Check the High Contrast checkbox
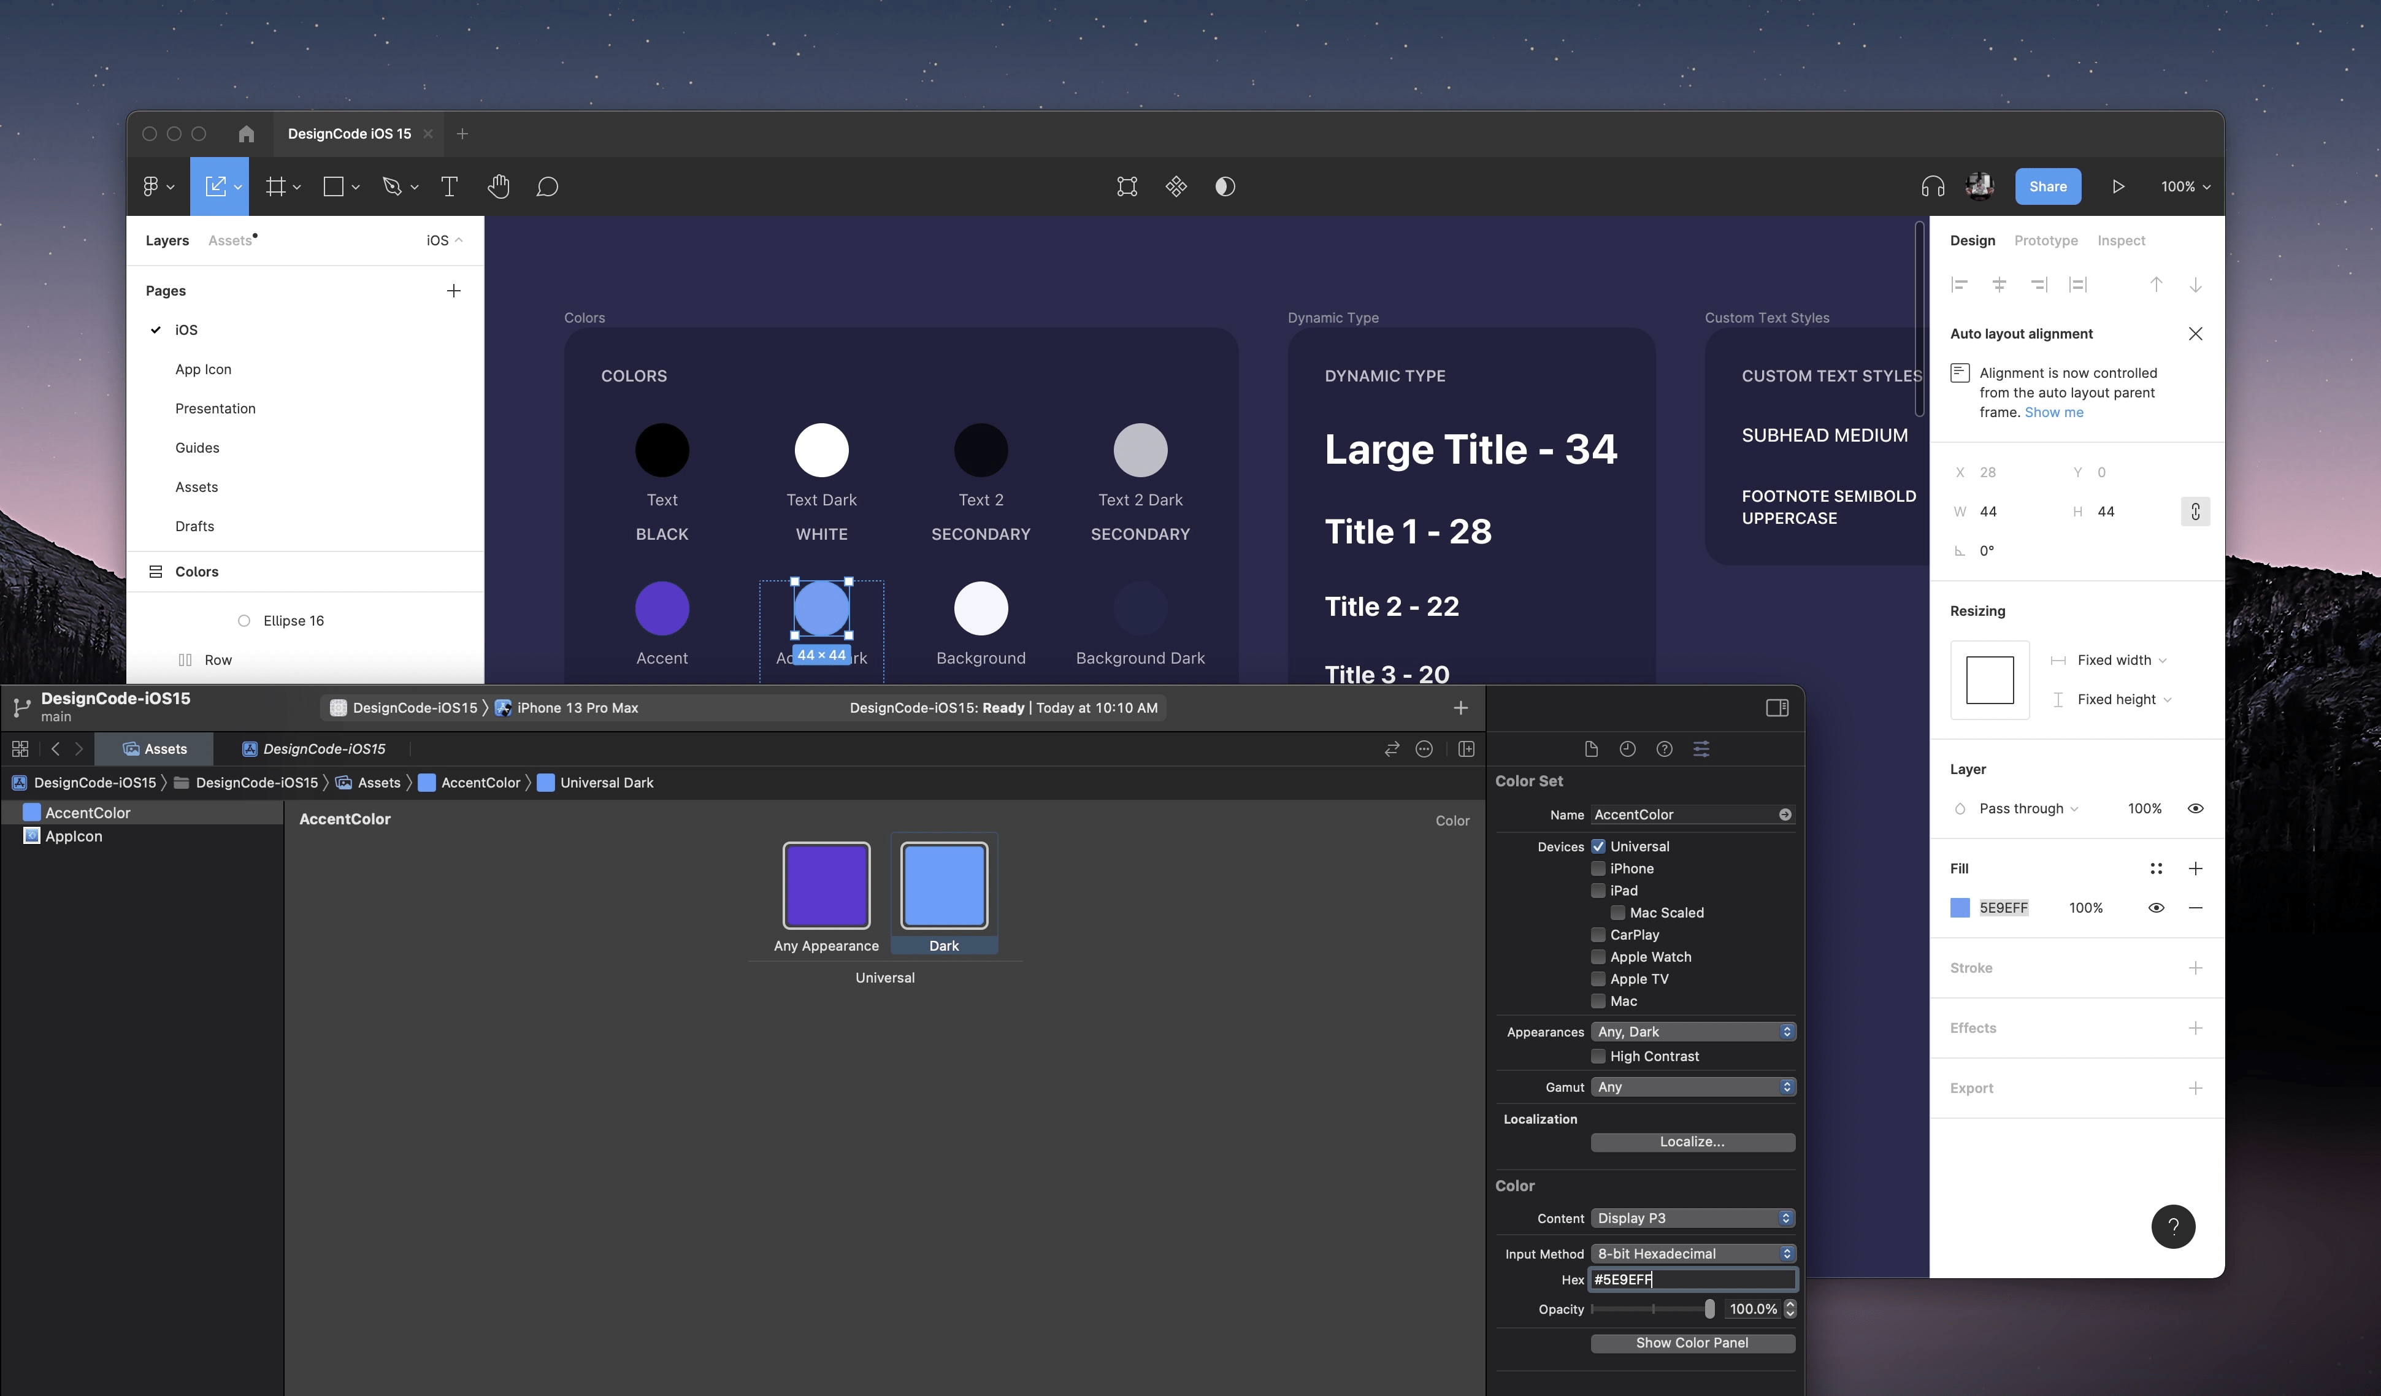Screen dimensions: 2381x1396 pos(1598,1056)
